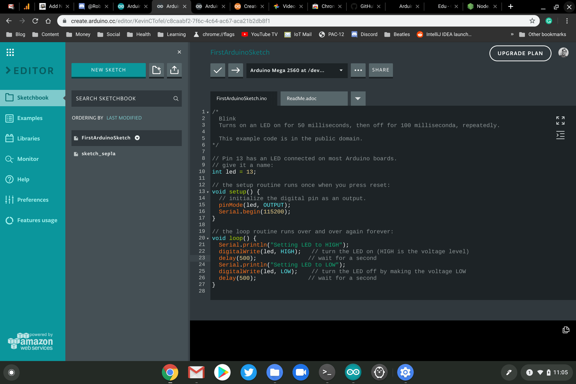Select the sketch_sep1a file
This screenshot has height=384, width=576.
click(98, 153)
